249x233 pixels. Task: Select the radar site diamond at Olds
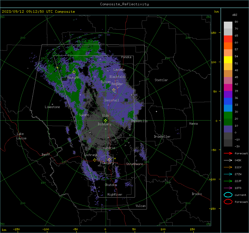click(105, 121)
